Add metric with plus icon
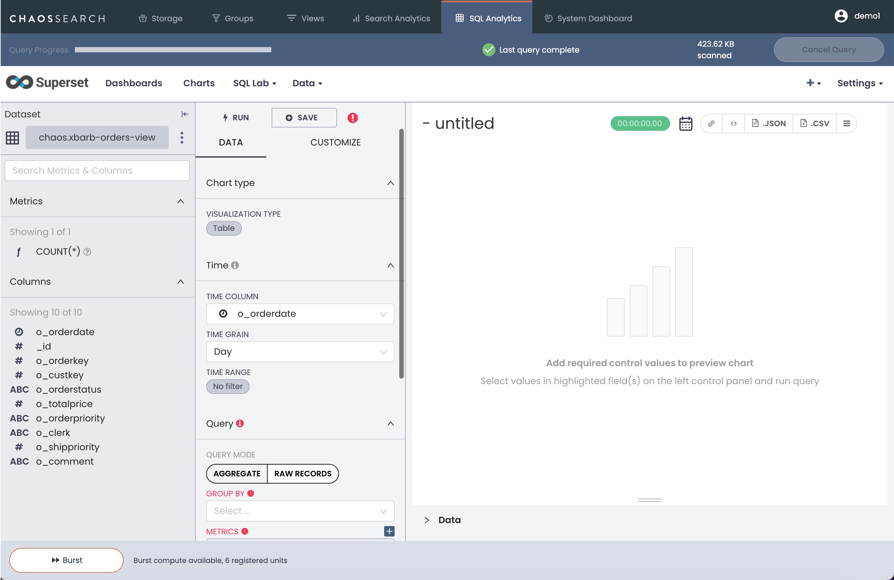This screenshot has height=580, width=894. pyautogui.click(x=389, y=531)
